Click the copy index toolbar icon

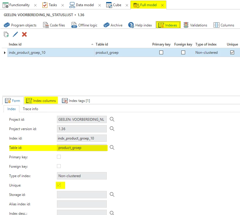(x=6, y=34)
